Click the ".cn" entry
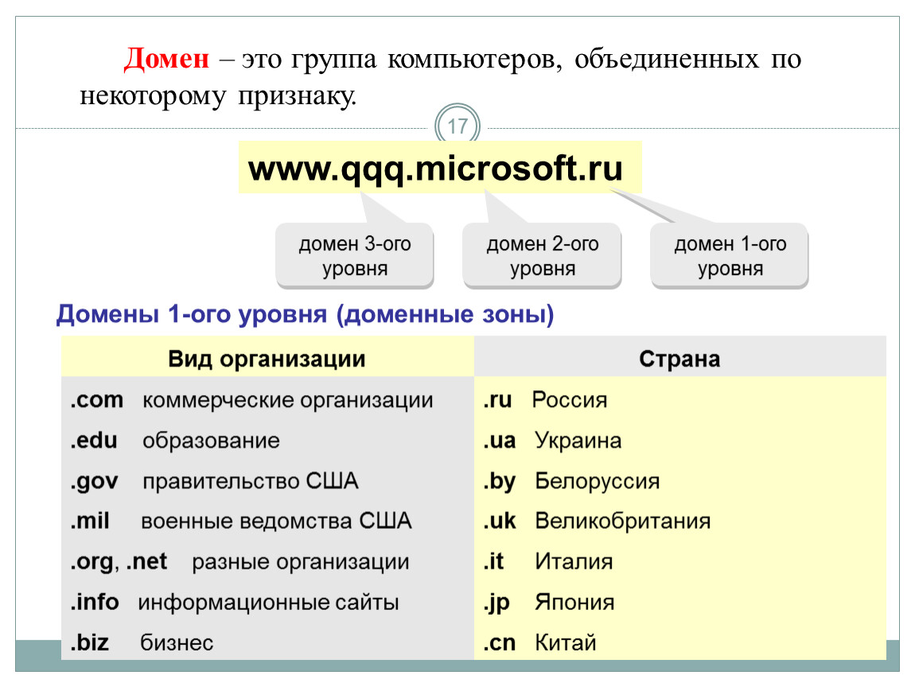The width and height of the screenshot is (915, 687). point(499,642)
